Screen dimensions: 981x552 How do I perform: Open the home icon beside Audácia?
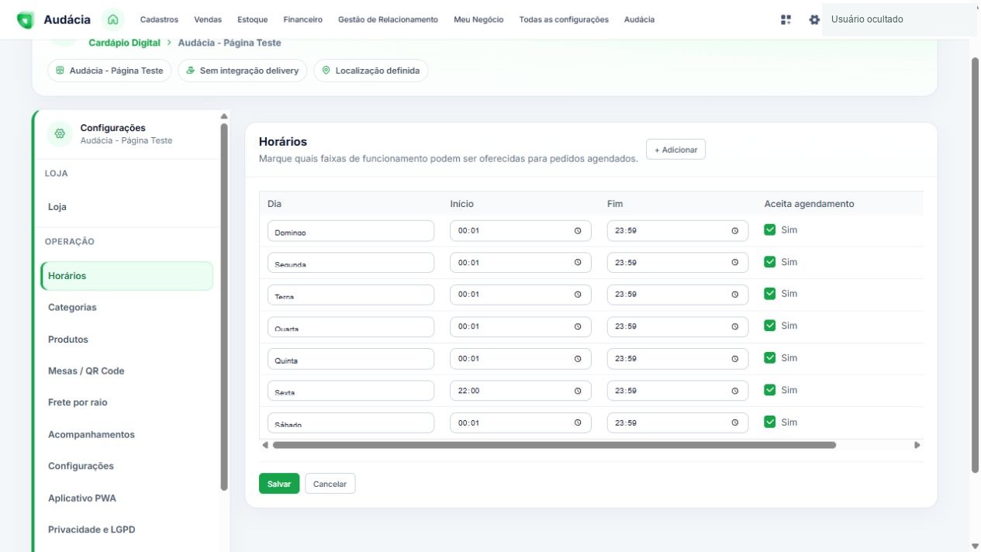(x=113, y=19)
